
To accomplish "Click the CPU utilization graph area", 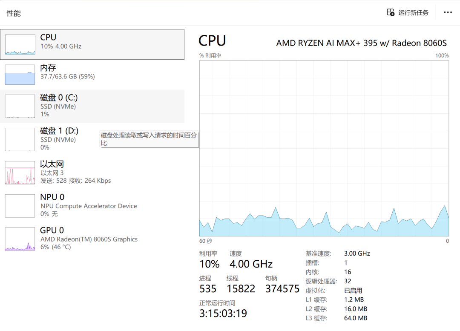I will 324,148.
